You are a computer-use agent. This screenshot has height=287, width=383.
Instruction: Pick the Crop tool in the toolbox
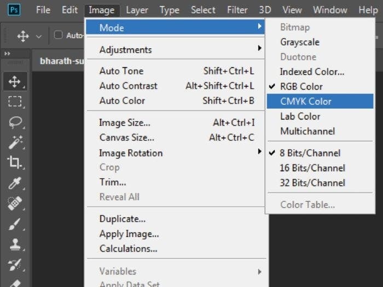(x=14, y=162)
